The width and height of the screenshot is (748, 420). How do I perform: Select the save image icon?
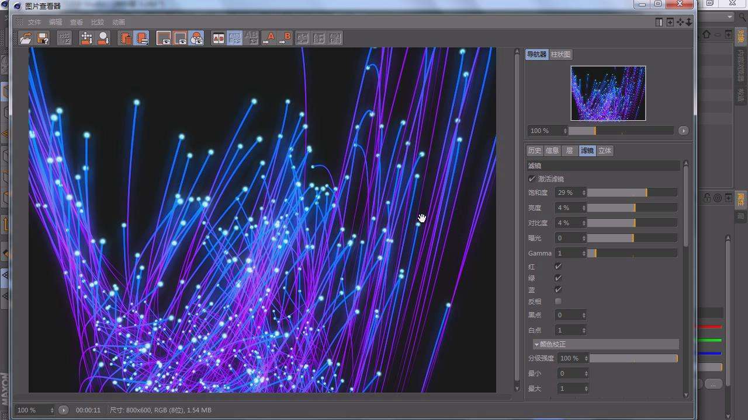(x=43, y=38)
